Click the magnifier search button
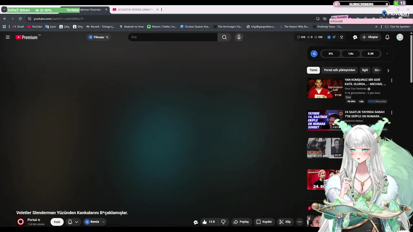 224,37
